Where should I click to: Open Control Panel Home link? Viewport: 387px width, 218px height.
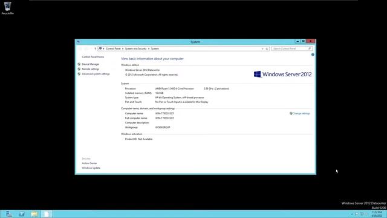pos(93,57)
